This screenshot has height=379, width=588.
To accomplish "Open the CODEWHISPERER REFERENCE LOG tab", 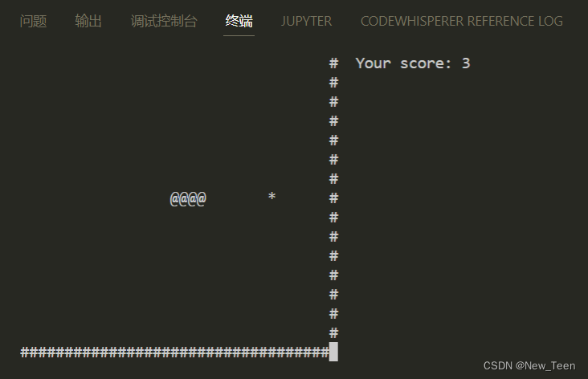I will tap(462, 21).
